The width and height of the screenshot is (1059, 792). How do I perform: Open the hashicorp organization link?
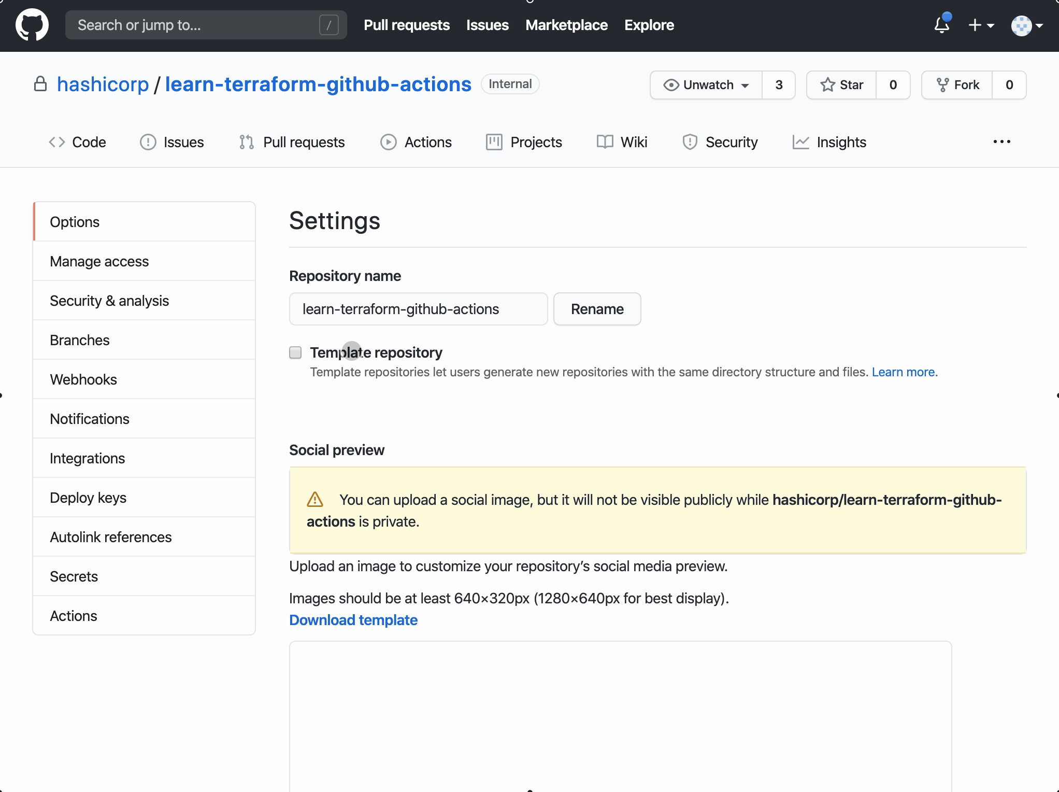click(103, 84)
